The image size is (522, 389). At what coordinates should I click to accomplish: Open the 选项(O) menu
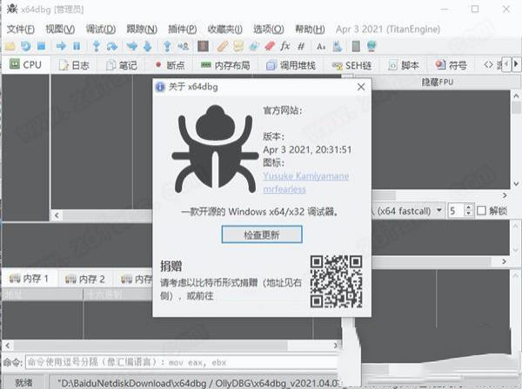click(269, 30)
